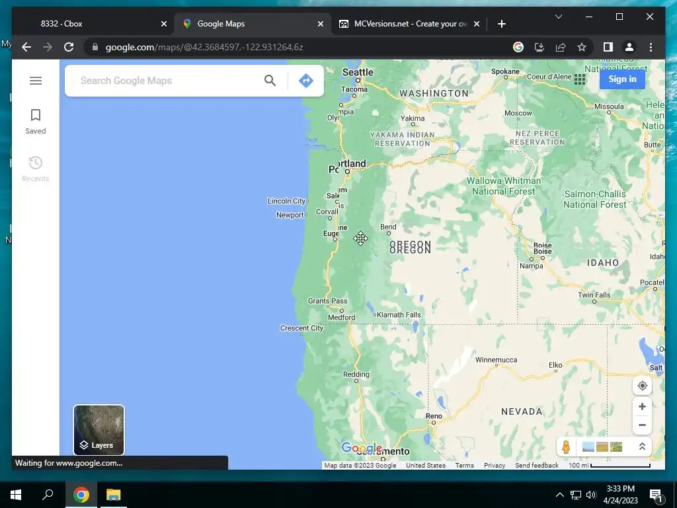Open File Explorer from the taskbar
Image resolution: width=677 pixels, height=508 pixels.
114,495
